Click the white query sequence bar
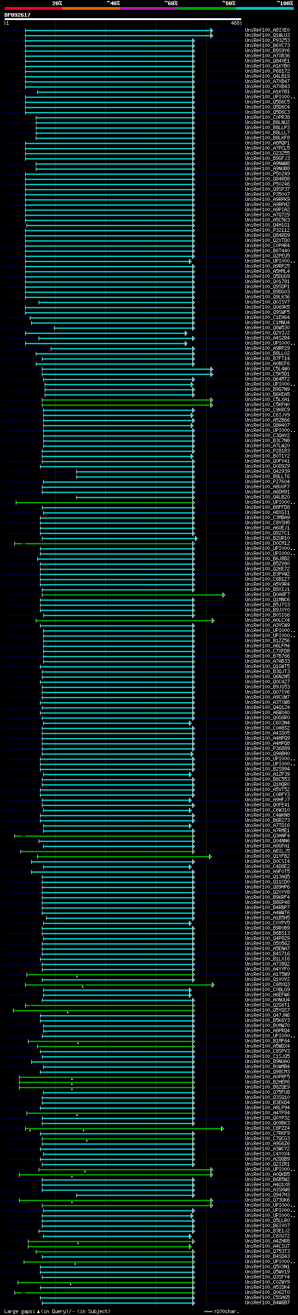Screen dimensions: 298x1315 tap(123, 20)
